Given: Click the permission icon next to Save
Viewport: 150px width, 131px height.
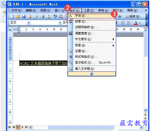Looking at the screenshot, I should 29,16.
